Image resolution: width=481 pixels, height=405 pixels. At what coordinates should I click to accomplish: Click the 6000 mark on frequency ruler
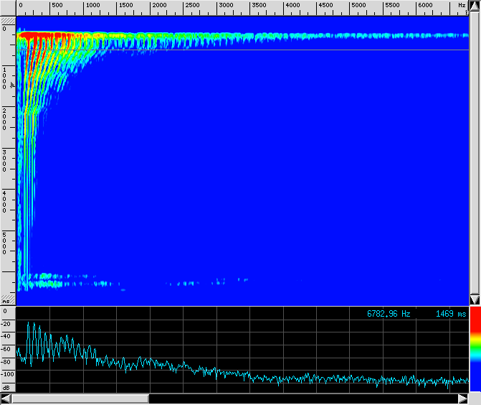(425, 6)
